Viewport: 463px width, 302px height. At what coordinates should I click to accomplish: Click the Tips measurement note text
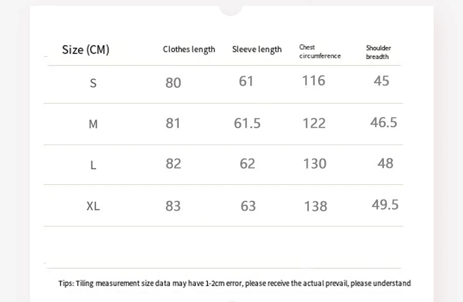pos(234,283)
